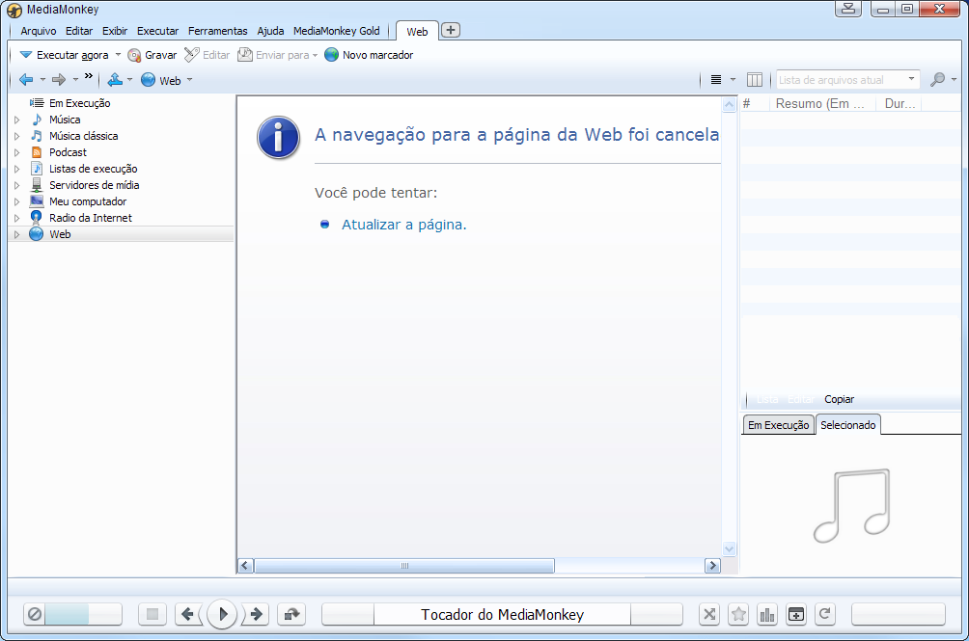The image size is (969, 641).
Task: Click the star rating icon
Action: [x=738, y=614]
